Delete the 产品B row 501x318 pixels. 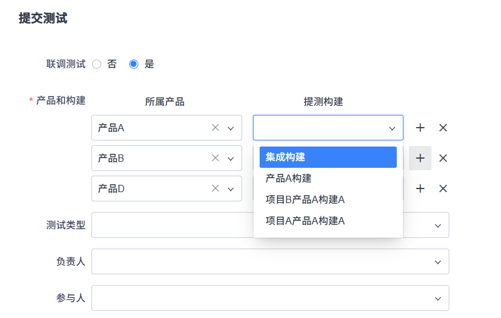point(443,158)
